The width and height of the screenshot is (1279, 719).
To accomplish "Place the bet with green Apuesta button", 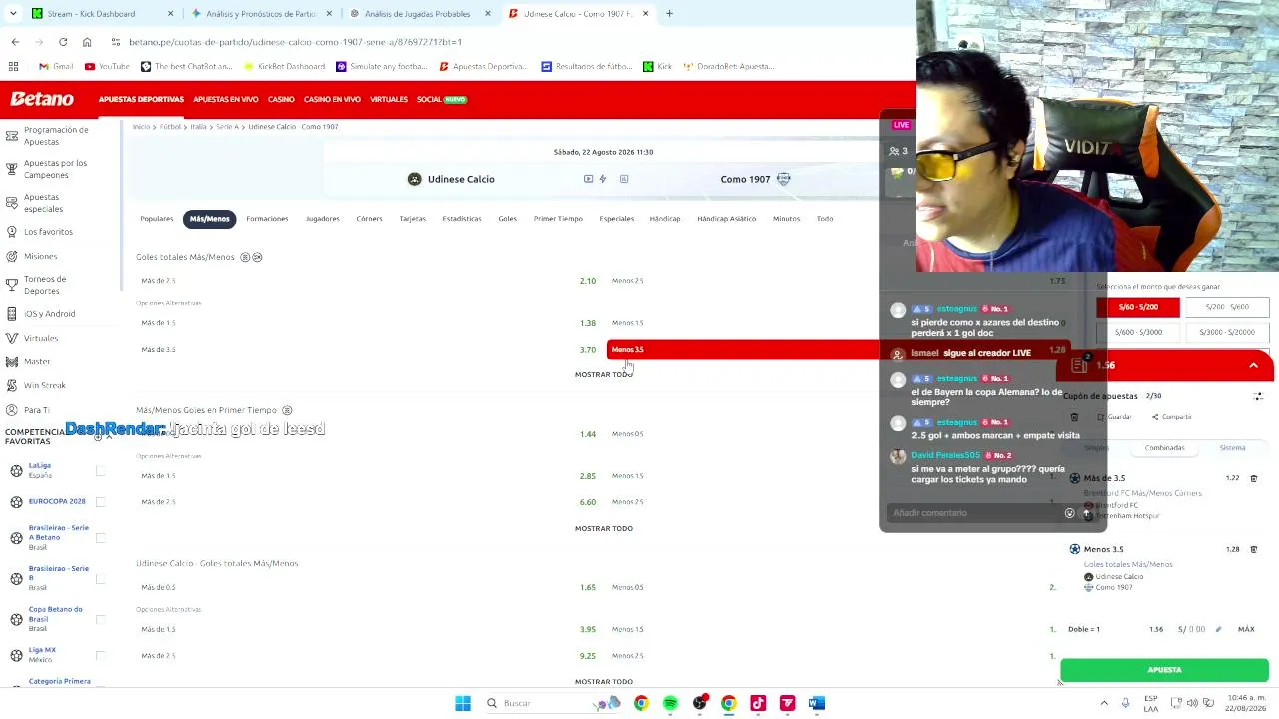I will pos(1164,670).
